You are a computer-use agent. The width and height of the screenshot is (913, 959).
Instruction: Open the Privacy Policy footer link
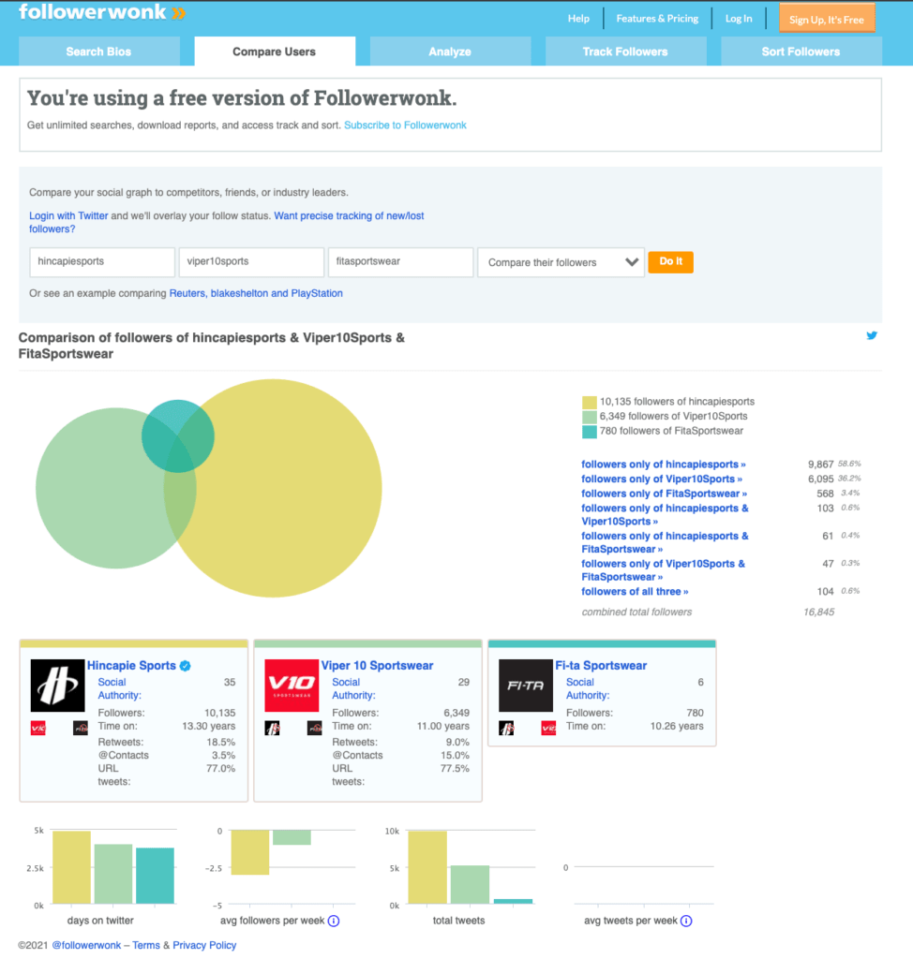204,945
